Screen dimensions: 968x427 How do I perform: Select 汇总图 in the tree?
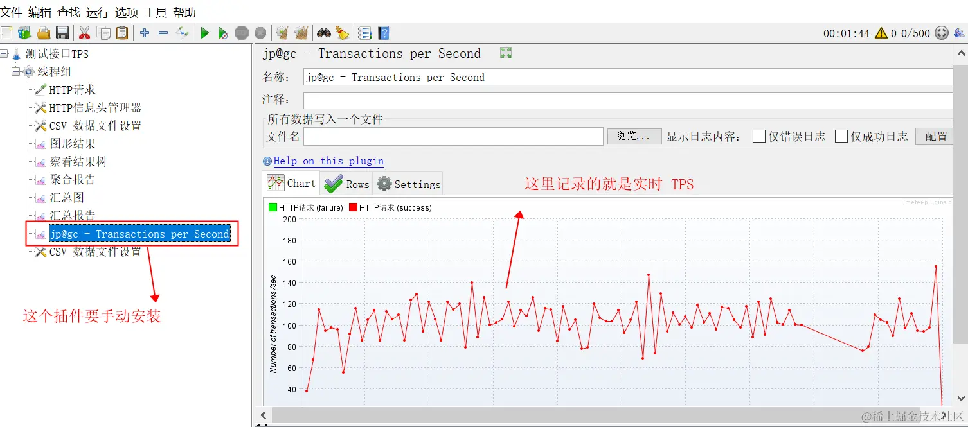[67, 198]
